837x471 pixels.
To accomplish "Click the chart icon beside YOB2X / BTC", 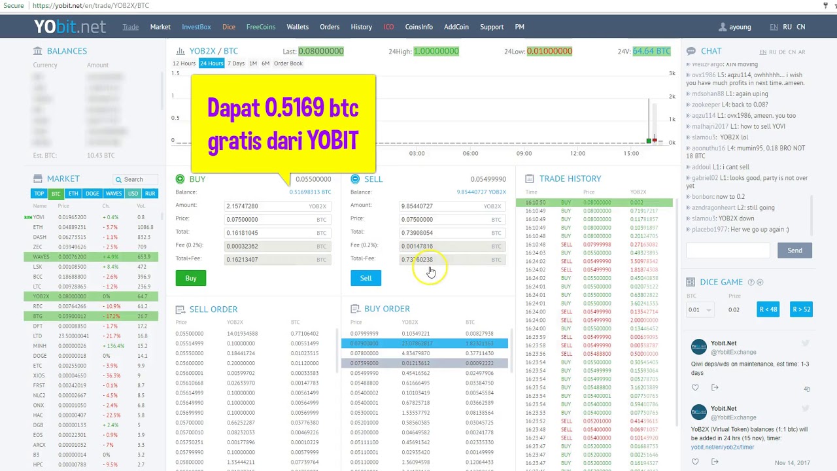I will point(180,51).
